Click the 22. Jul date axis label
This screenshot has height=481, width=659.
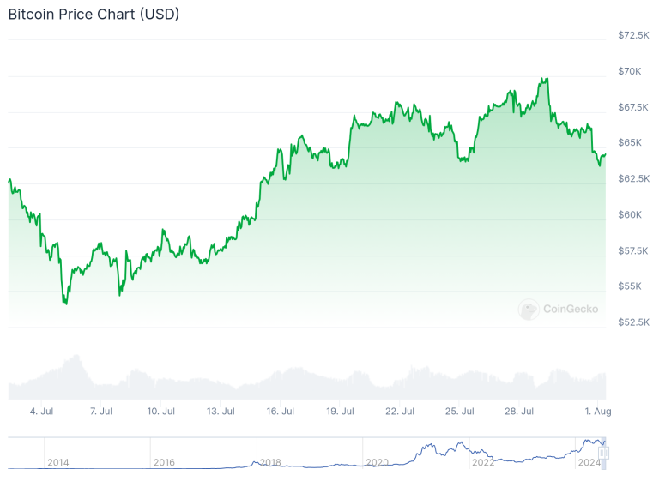[x=400, y=412]
